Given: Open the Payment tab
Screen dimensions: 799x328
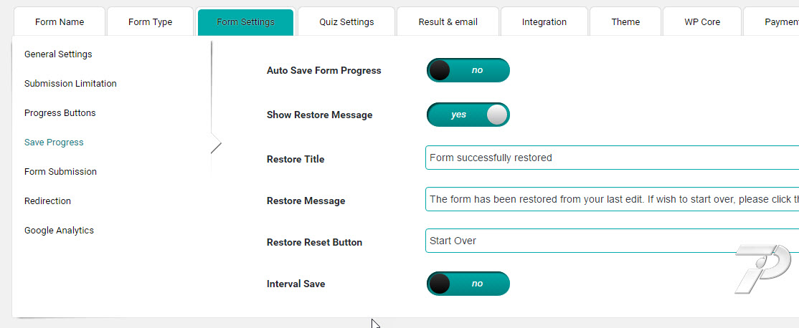Looking at the screenshot, I should click(x=778, y=21).
